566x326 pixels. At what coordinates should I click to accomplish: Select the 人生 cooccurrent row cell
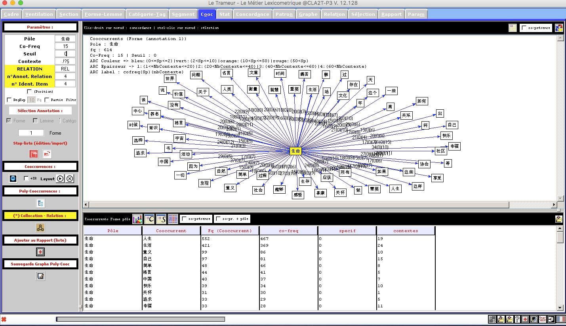click(x=171, y=238)
